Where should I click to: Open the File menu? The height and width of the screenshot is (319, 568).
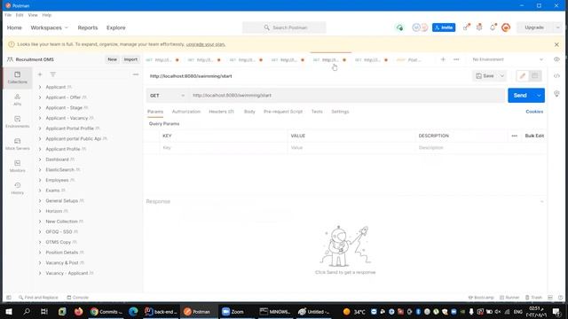pyautogui.click(x=8, y=15)
